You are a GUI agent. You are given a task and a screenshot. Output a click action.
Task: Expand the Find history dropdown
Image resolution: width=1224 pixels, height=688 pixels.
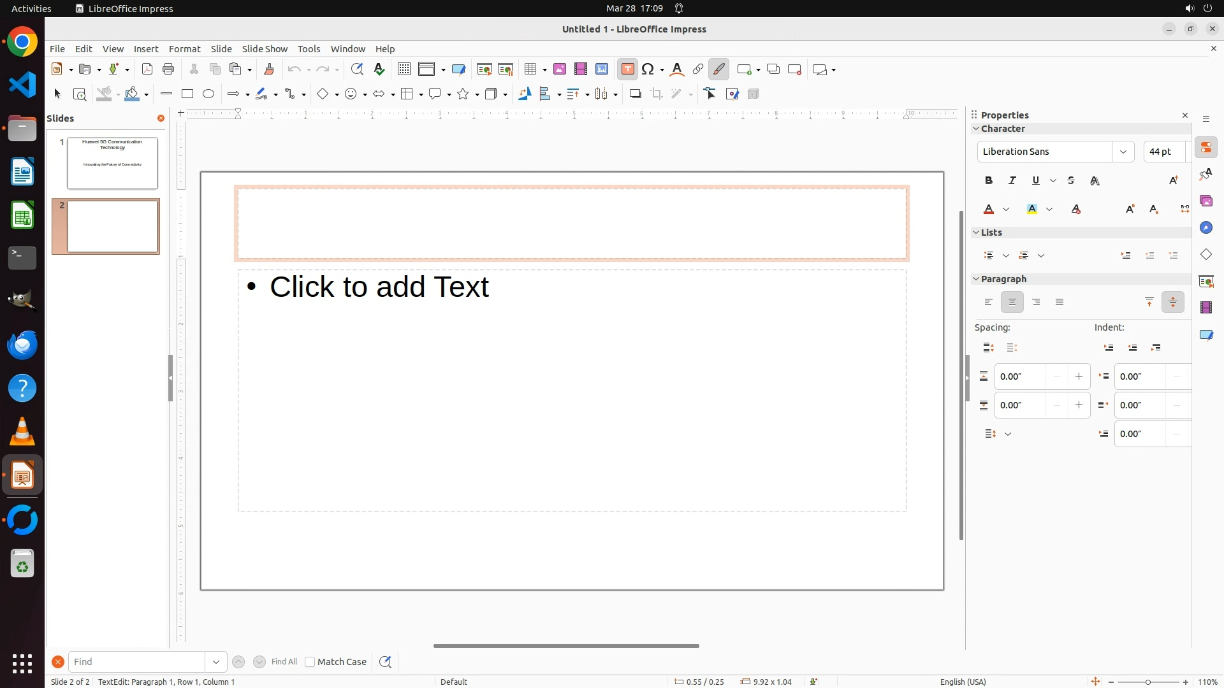tap(216, 662)
